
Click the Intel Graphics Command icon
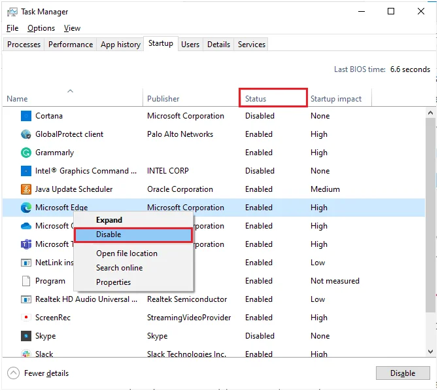26,171
